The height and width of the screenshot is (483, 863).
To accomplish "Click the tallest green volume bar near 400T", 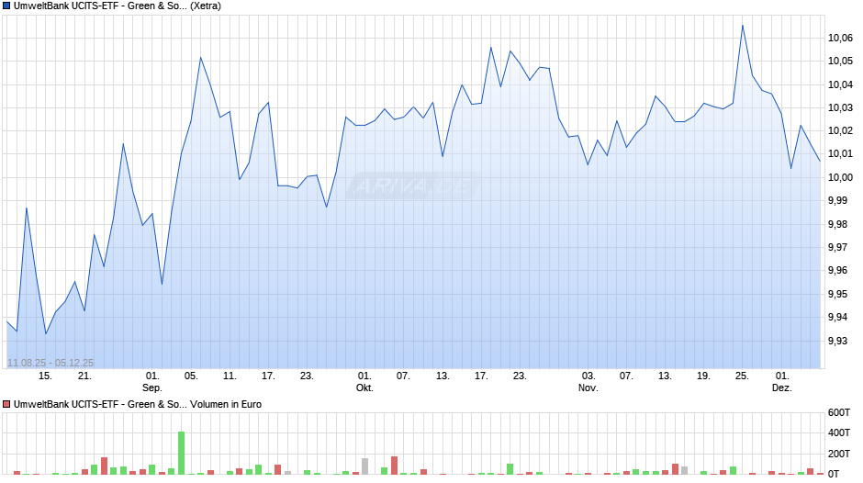I will pos(181,453).
